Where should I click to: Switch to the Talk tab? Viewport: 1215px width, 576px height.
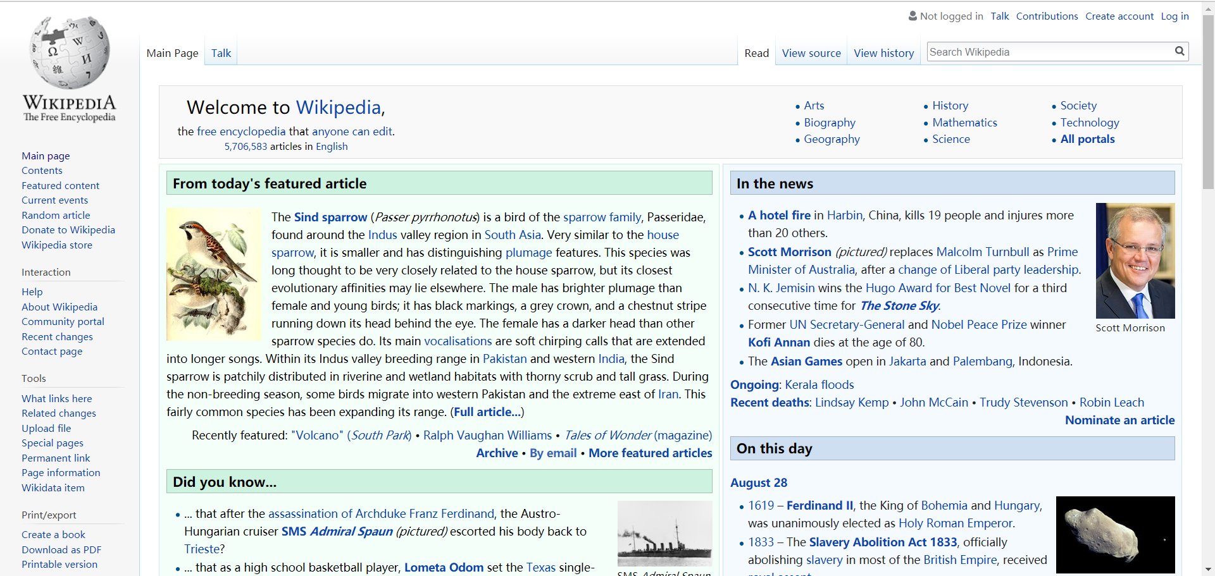(221, 53)
